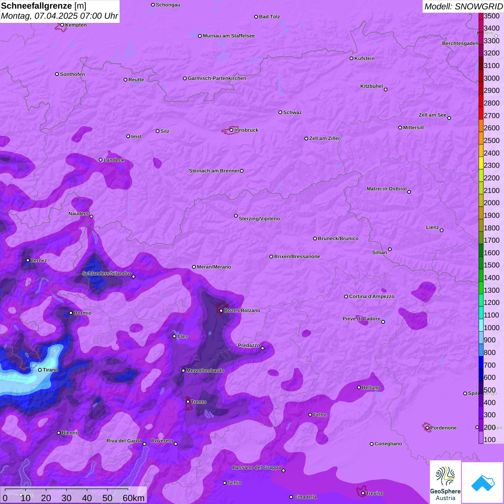Click the "Modell: SNOWGRID" label
This screenshot has width=504, height=504.
coord(463,6)
